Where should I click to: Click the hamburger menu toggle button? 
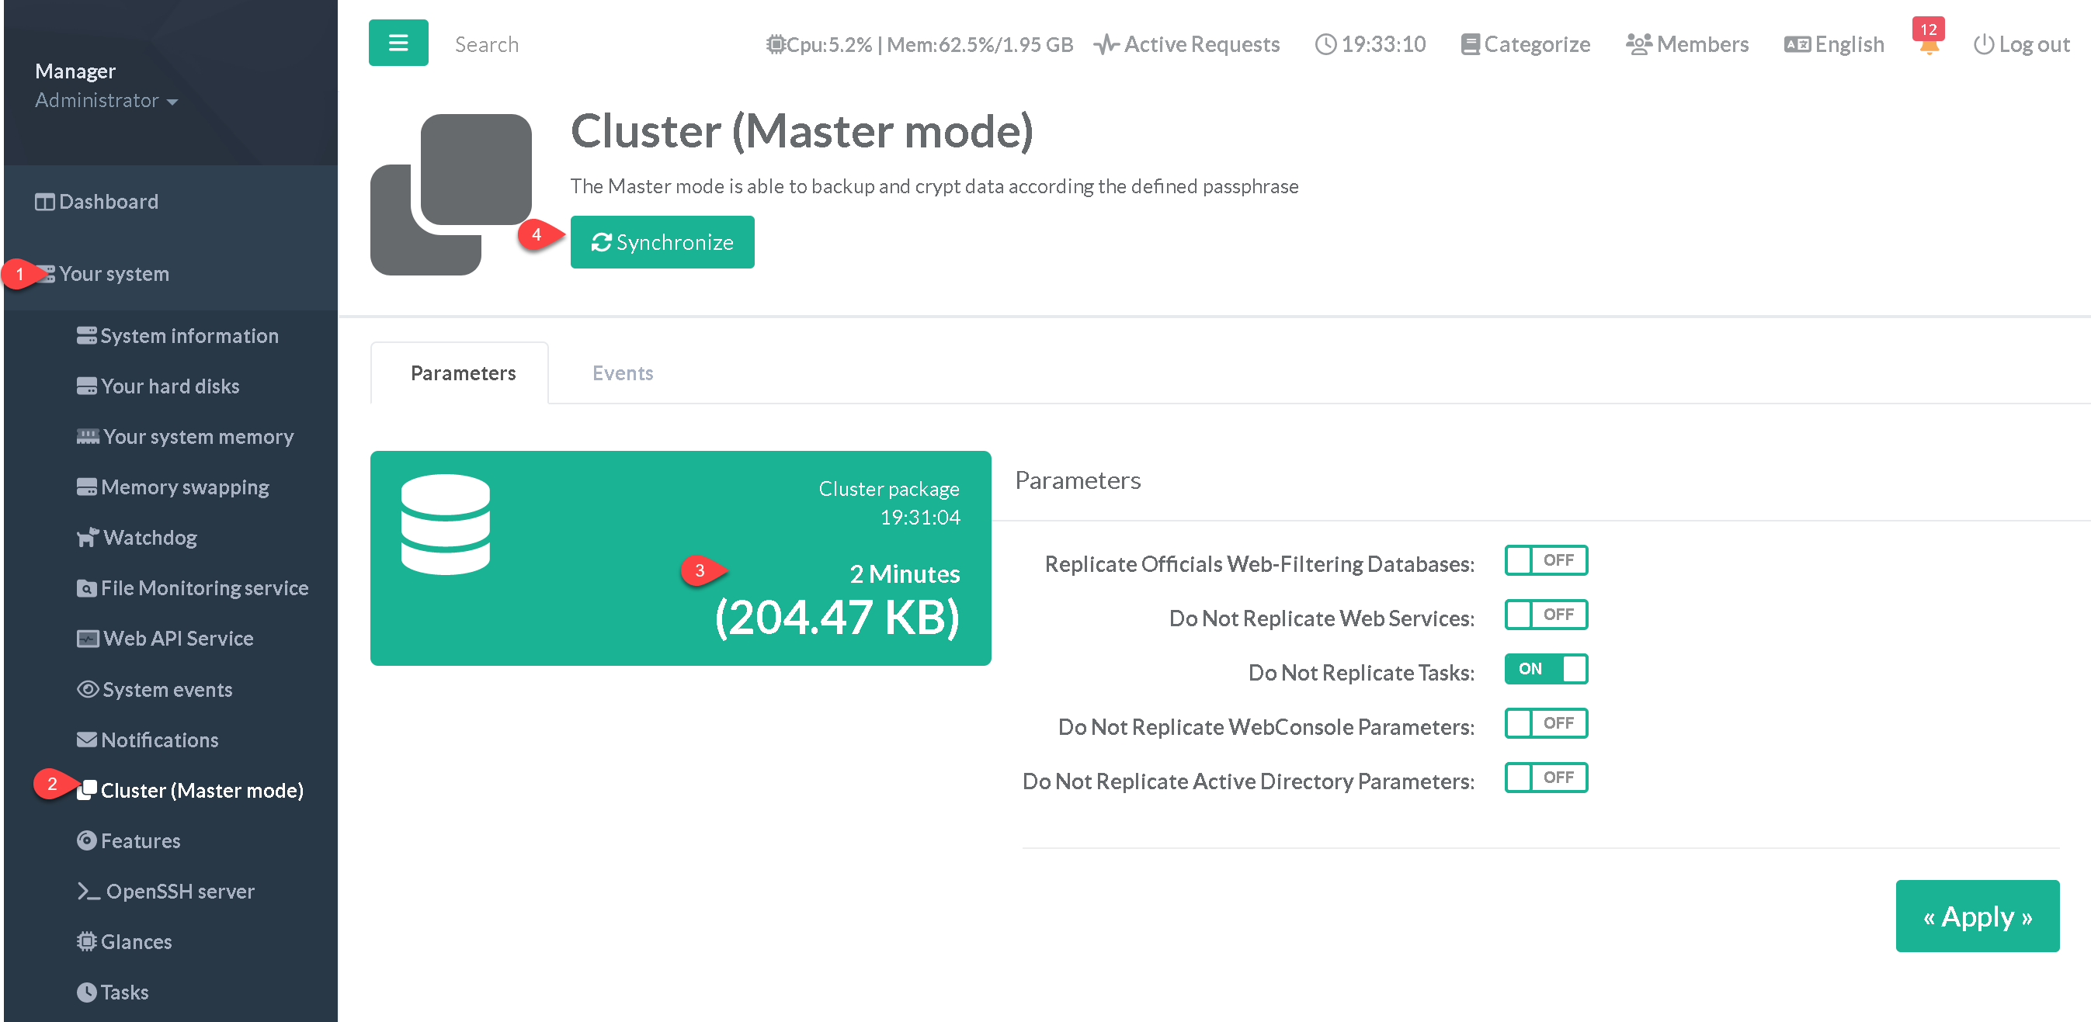[x=398, y=43]
